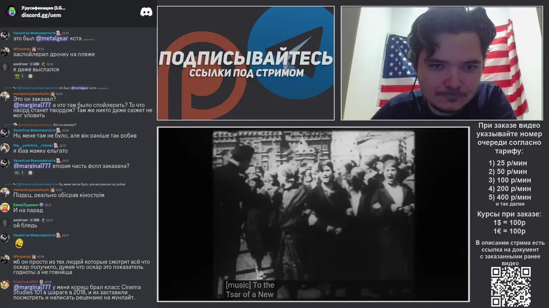Click the tariff line '1) 25 р/мин'

click(x=508, y=163)
